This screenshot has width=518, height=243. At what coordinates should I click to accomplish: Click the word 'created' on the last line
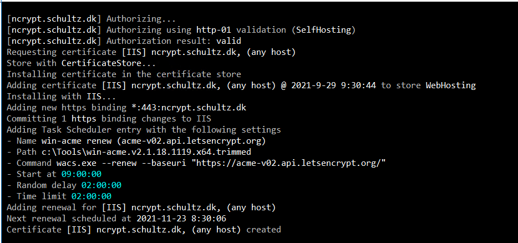click(x=263, y=230)
